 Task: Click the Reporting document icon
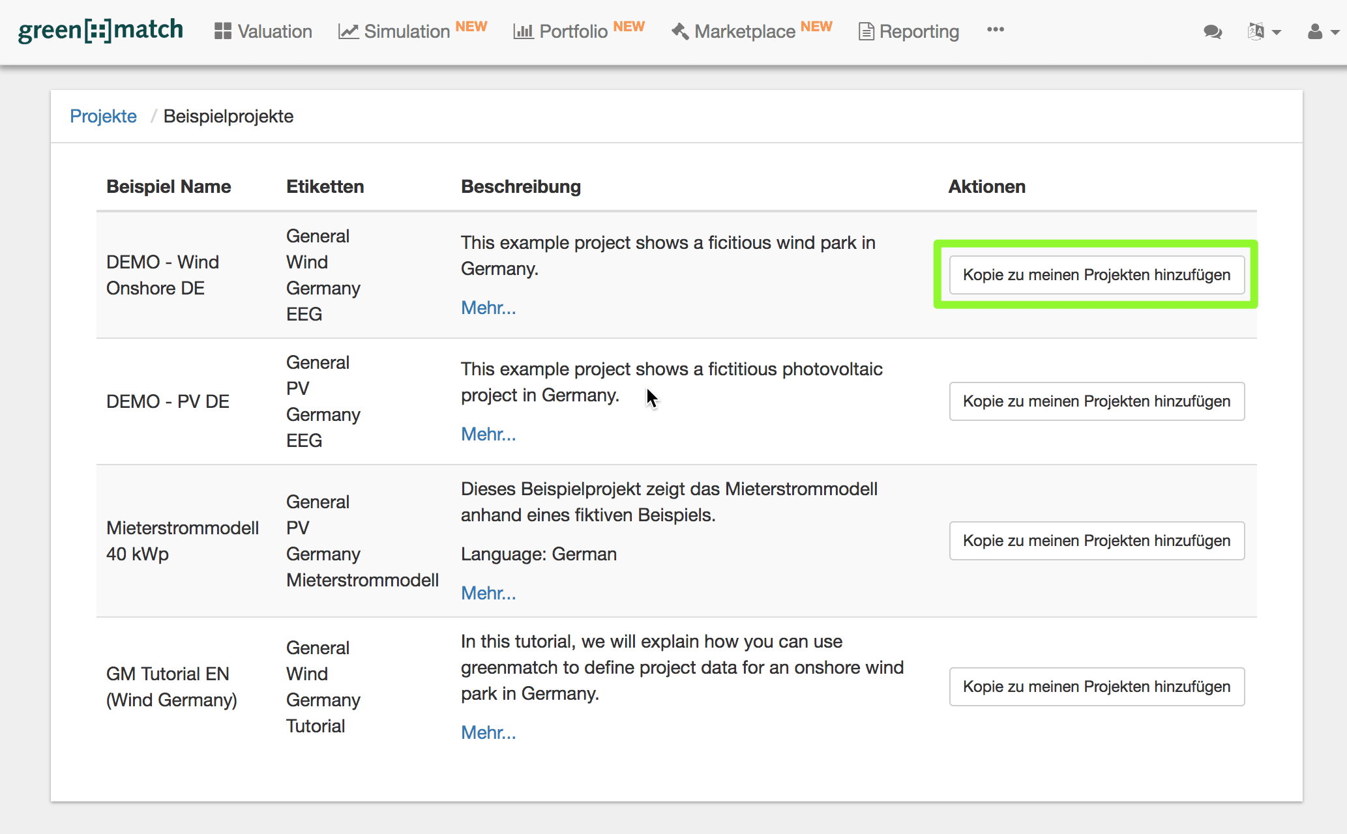point(866,31)
